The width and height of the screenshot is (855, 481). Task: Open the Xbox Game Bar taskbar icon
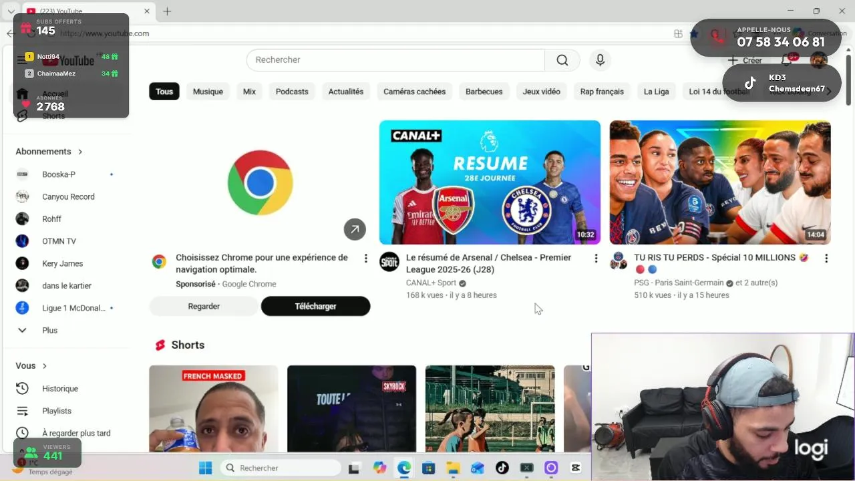click(527, 468)
